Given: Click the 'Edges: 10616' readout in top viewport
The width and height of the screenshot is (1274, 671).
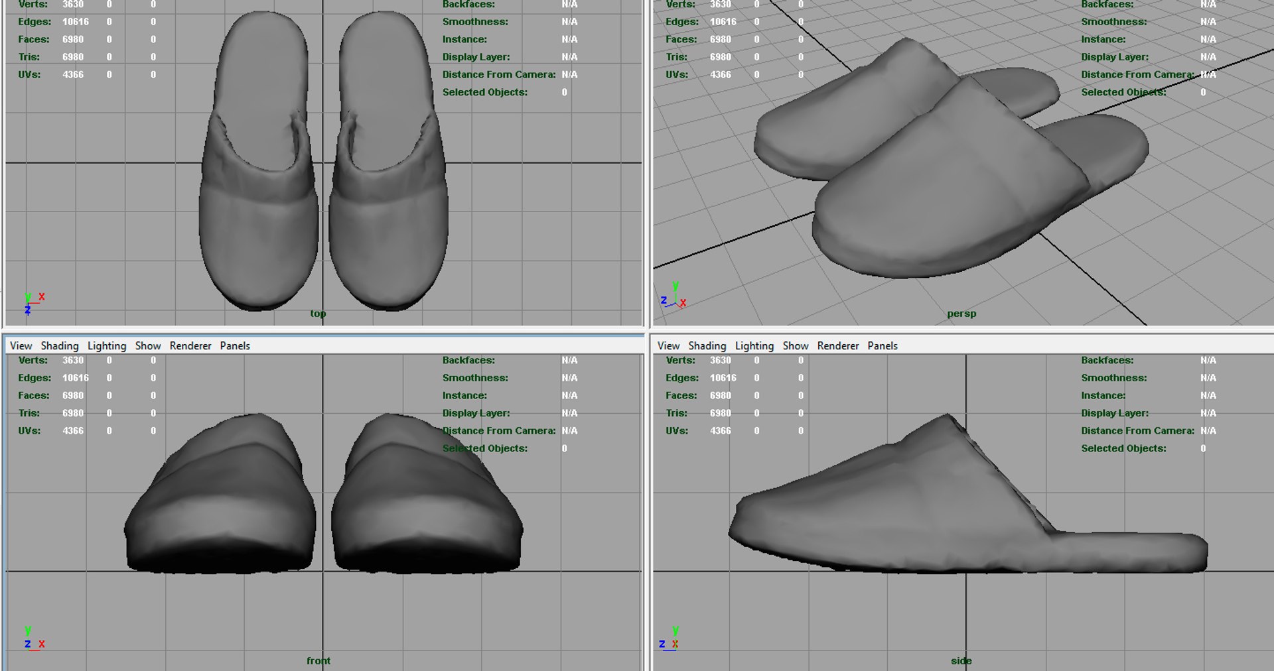Looking at the screenshot, I should pyautogui.click(x=53, y=22).
